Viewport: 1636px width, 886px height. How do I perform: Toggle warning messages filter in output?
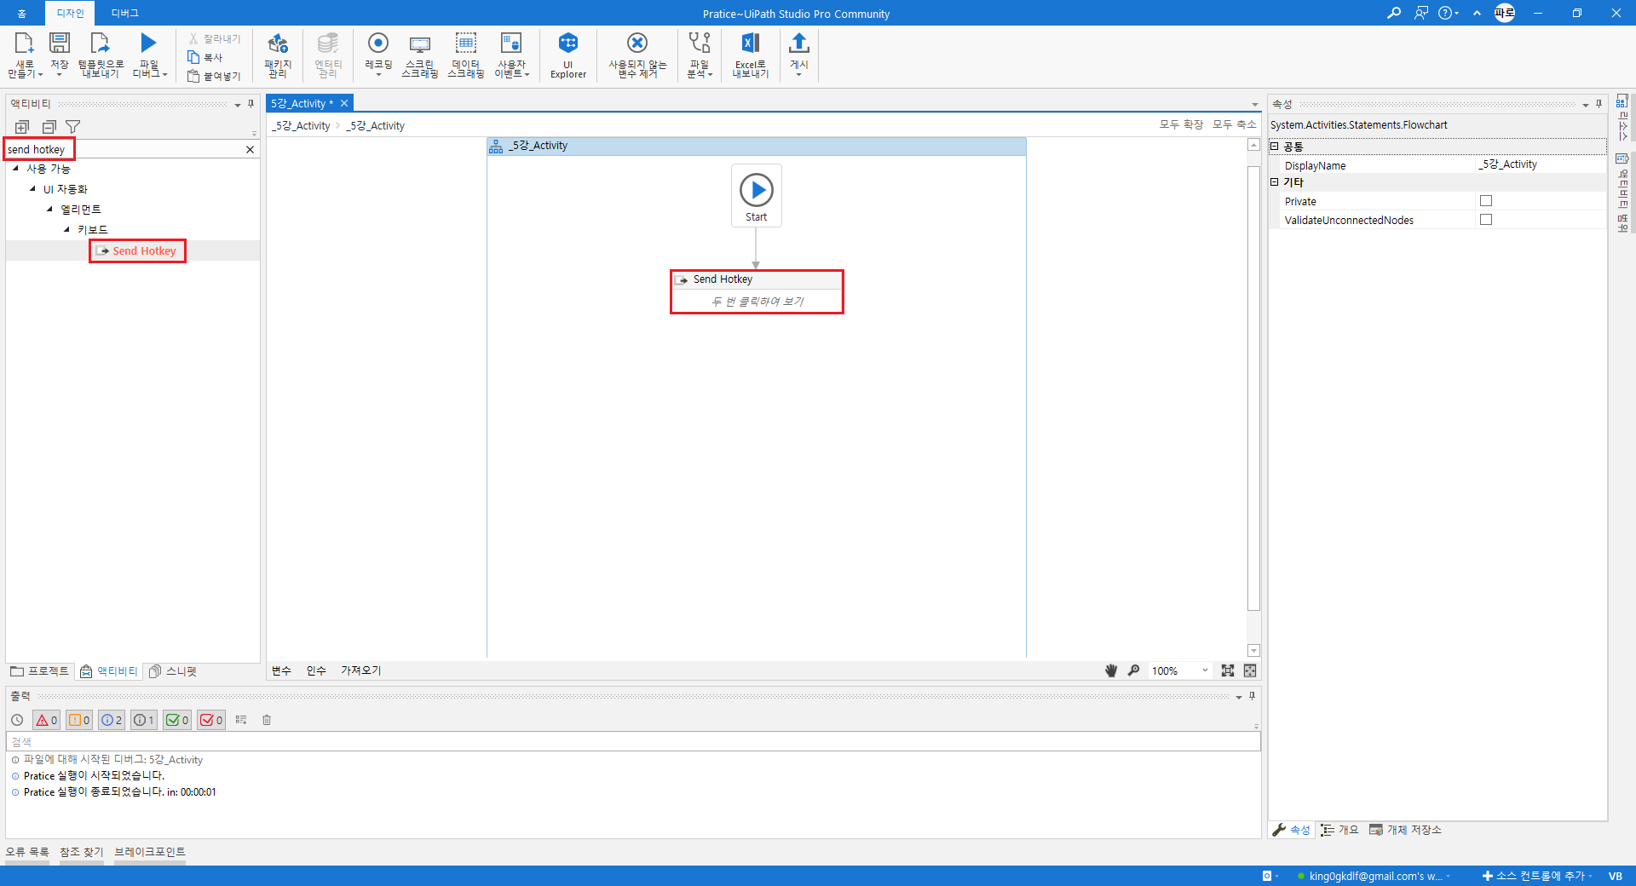pos(79,720)
